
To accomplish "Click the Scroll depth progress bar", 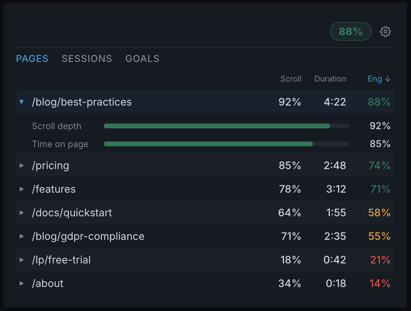I will [x=226, y=126].
